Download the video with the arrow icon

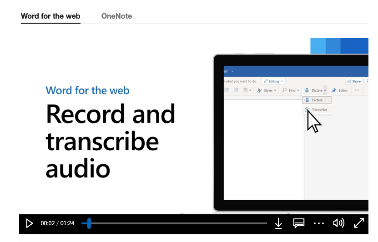(x=278, y=223)
